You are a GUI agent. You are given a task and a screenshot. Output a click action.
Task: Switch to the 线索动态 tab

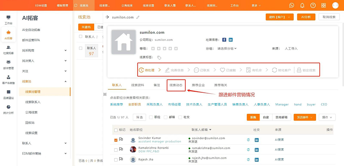click(x=176, y=85)
